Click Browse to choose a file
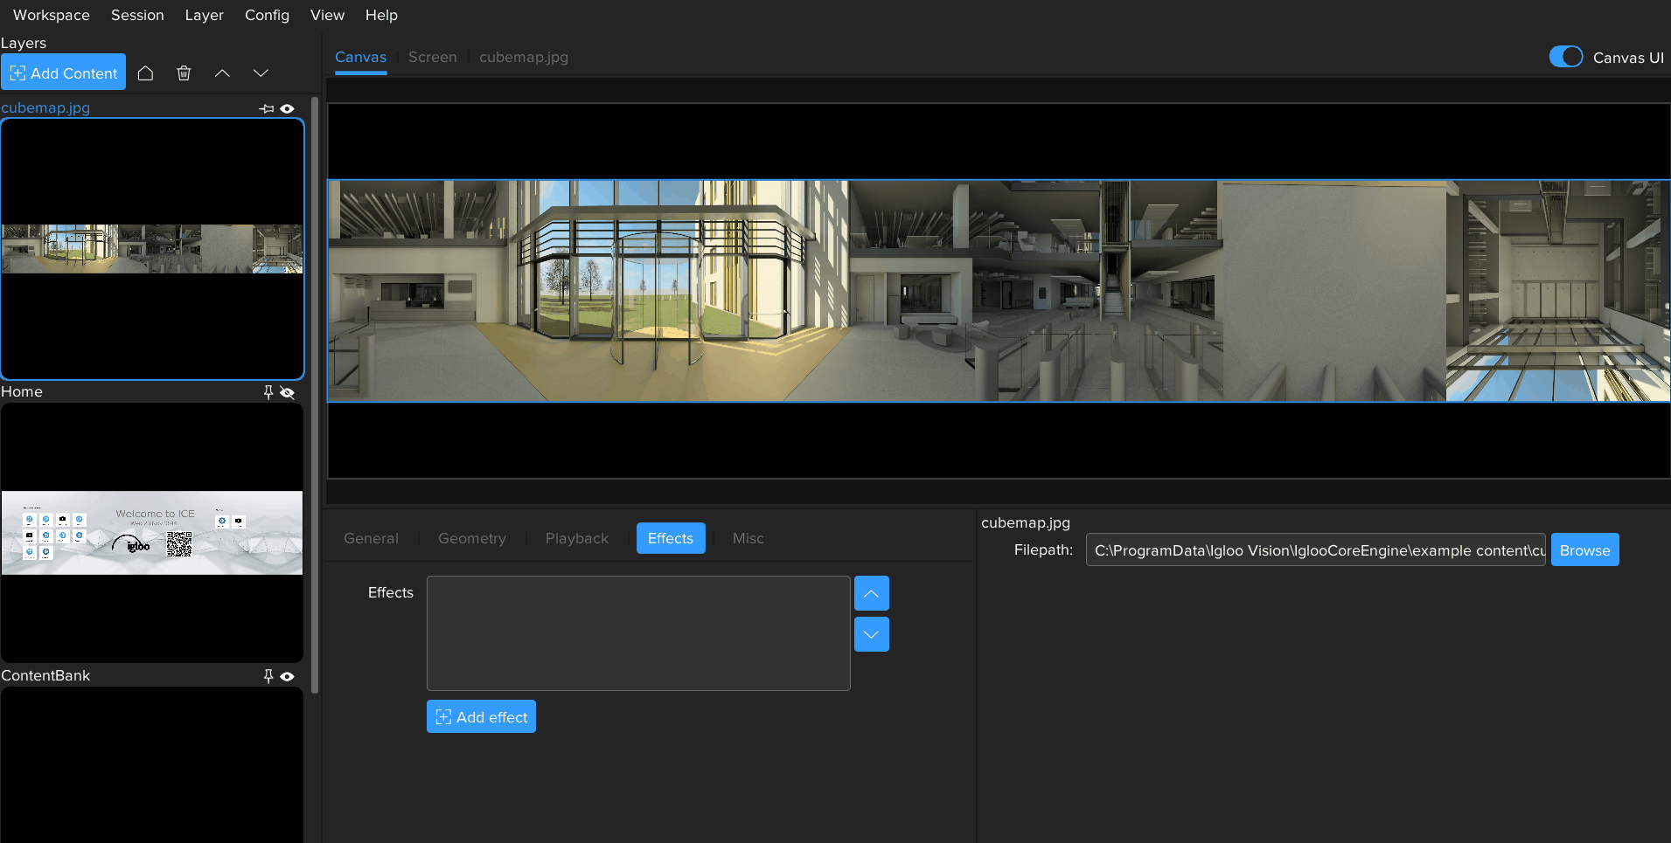Image resolution: width=1671 pixels, height=843 pixels. click(x=1584, y=550)
